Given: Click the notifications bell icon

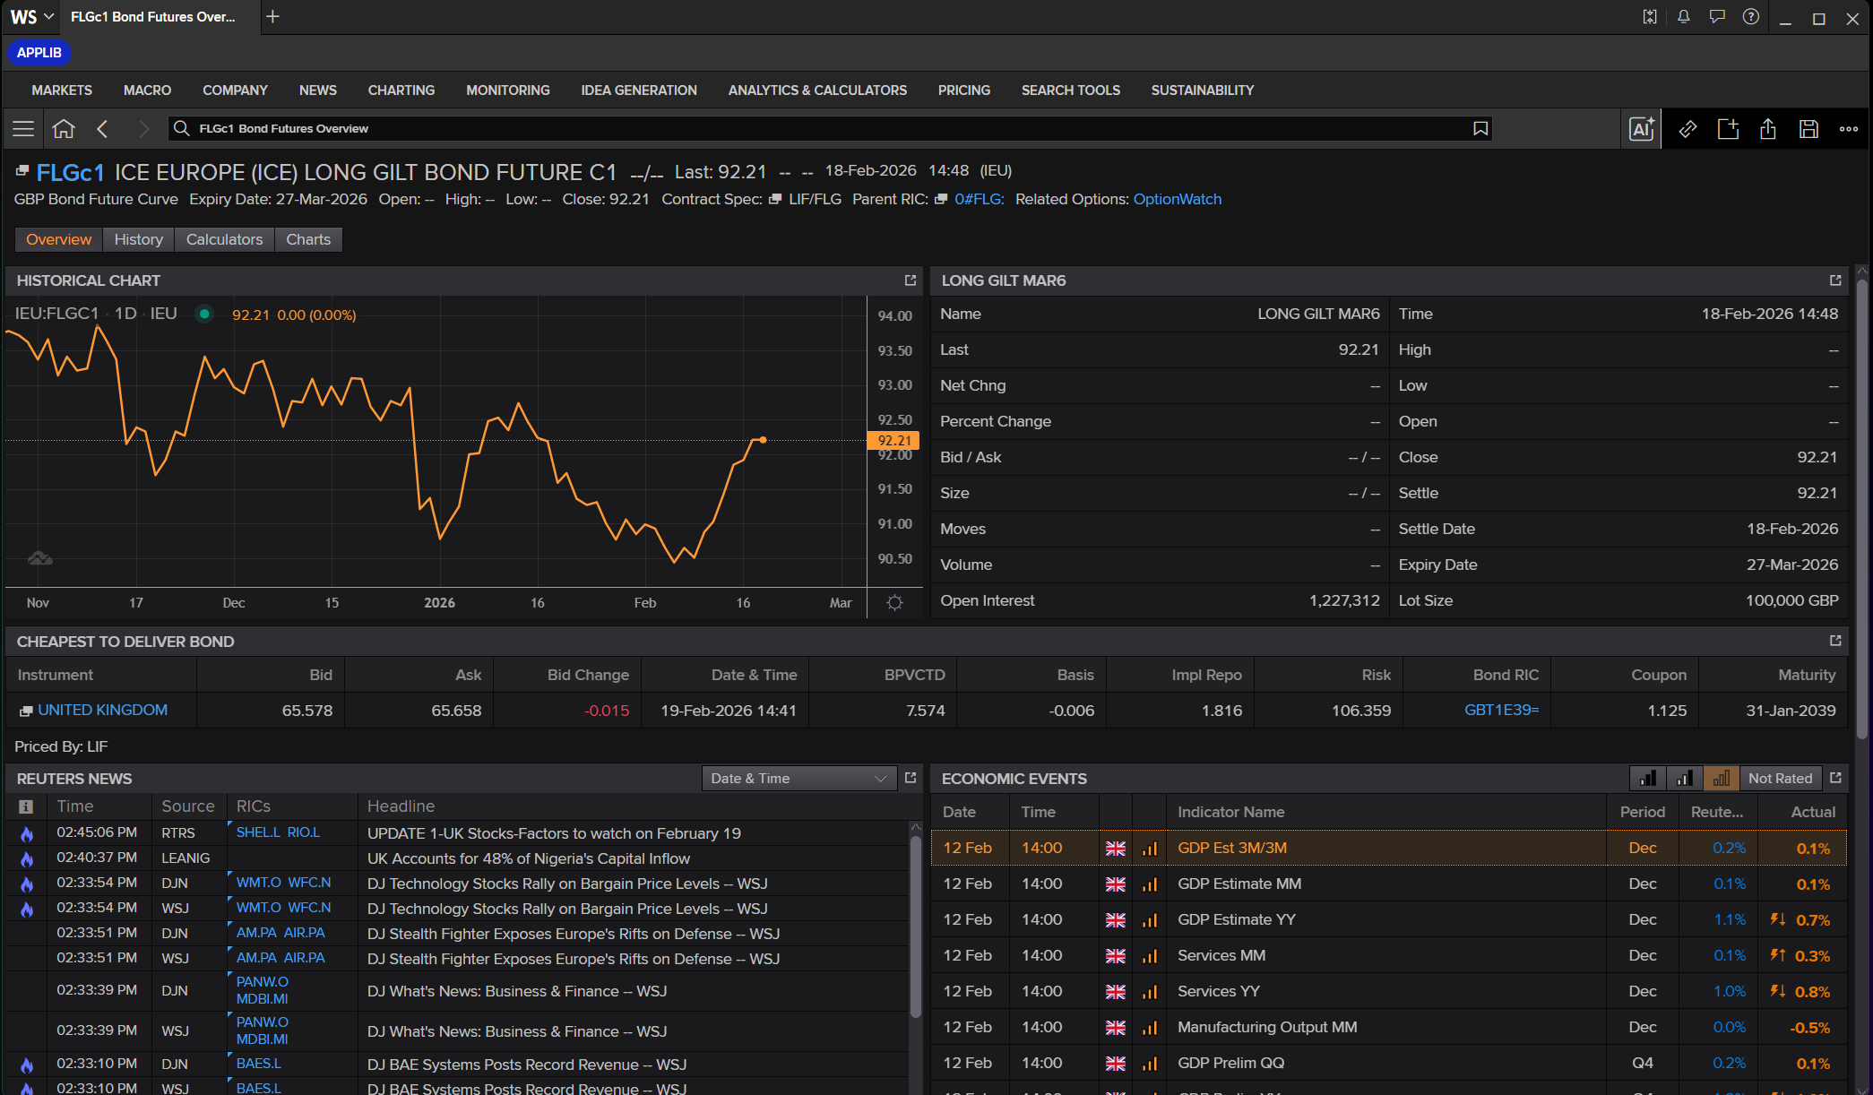Looking at the screenshot, I should click(x=1684, y=17).
